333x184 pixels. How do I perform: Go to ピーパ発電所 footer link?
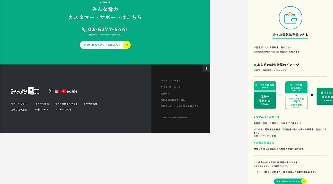point(90,104)
